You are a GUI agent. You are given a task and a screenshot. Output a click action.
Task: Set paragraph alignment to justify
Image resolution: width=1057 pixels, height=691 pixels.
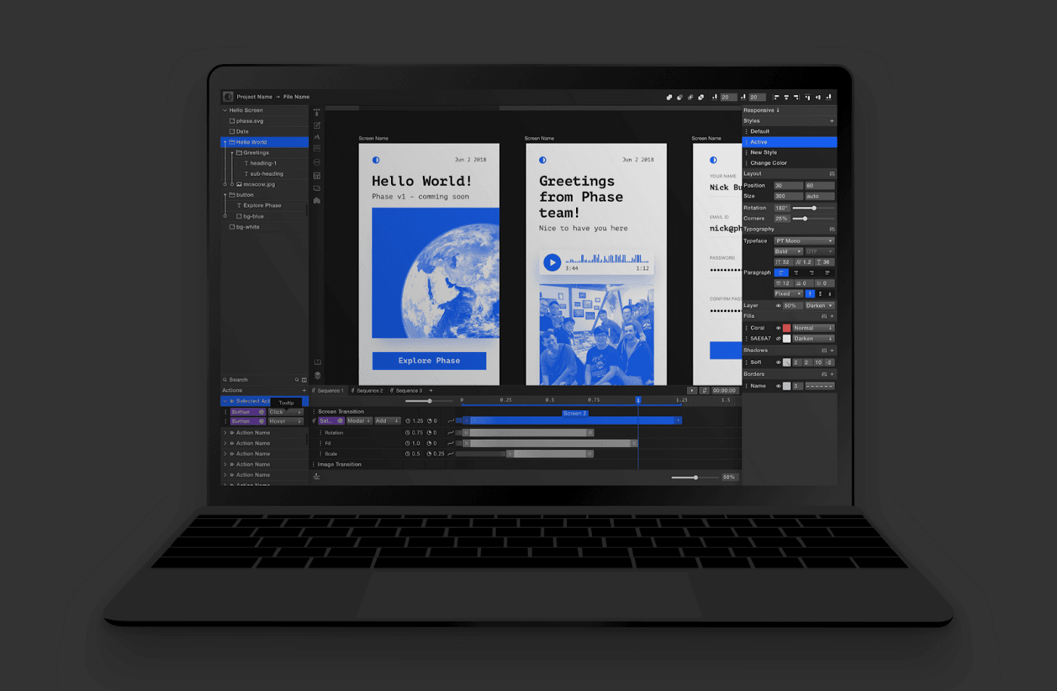[827, 273]
